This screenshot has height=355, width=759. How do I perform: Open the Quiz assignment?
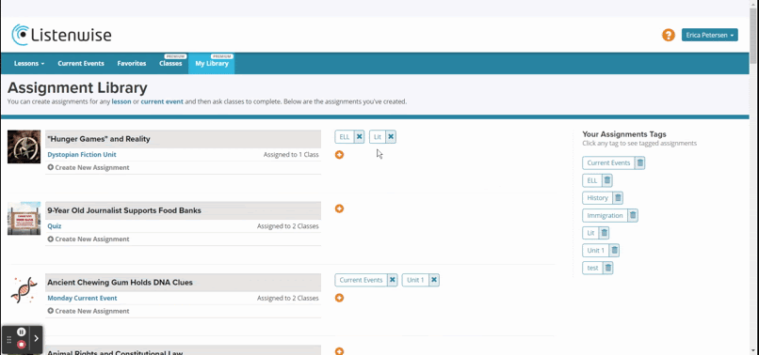(55, 226)
